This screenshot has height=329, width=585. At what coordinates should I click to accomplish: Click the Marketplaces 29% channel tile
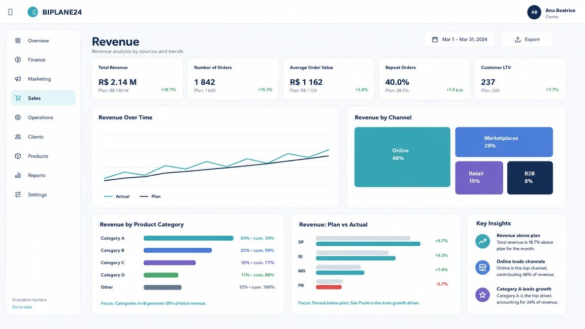(504, 142)
